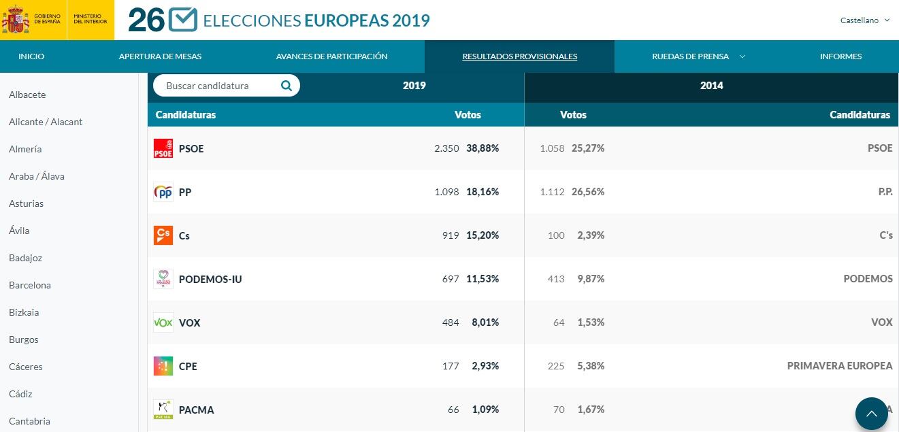Click the Elecciones Europeas 2019 title logo
Screen dimensions: 899x432
pos(279,20)
